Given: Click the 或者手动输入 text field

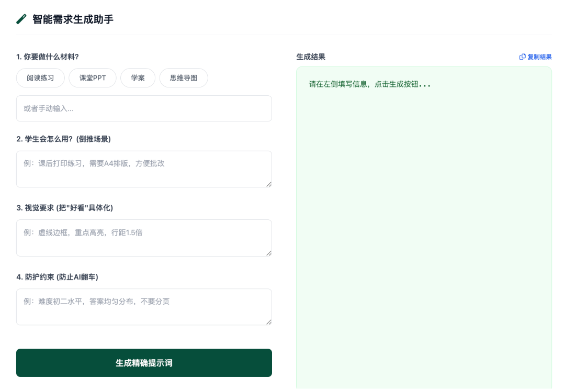Looking at the screenshot, I should coord(144,108).
